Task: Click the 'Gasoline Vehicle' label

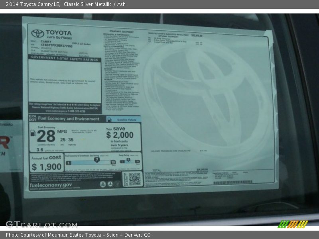Action: tap(126, 120)
